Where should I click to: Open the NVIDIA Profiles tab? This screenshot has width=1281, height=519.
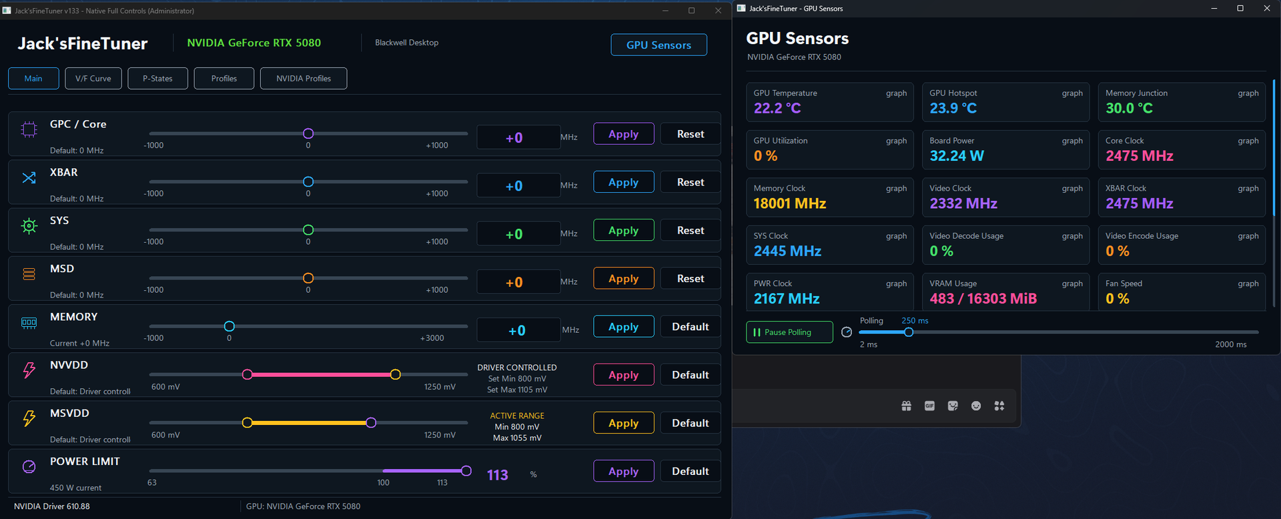(304, 79)
